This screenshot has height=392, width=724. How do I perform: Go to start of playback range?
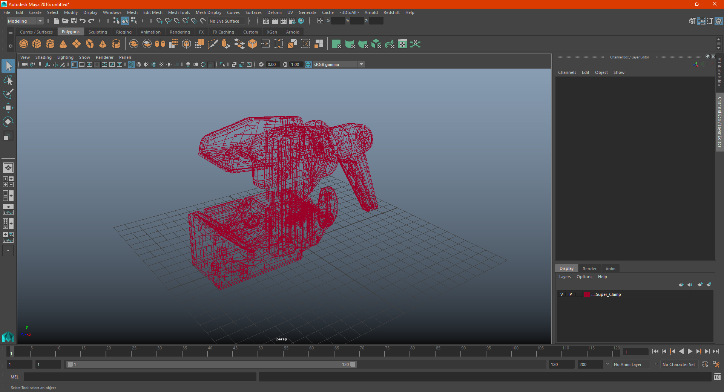point(655,351)
